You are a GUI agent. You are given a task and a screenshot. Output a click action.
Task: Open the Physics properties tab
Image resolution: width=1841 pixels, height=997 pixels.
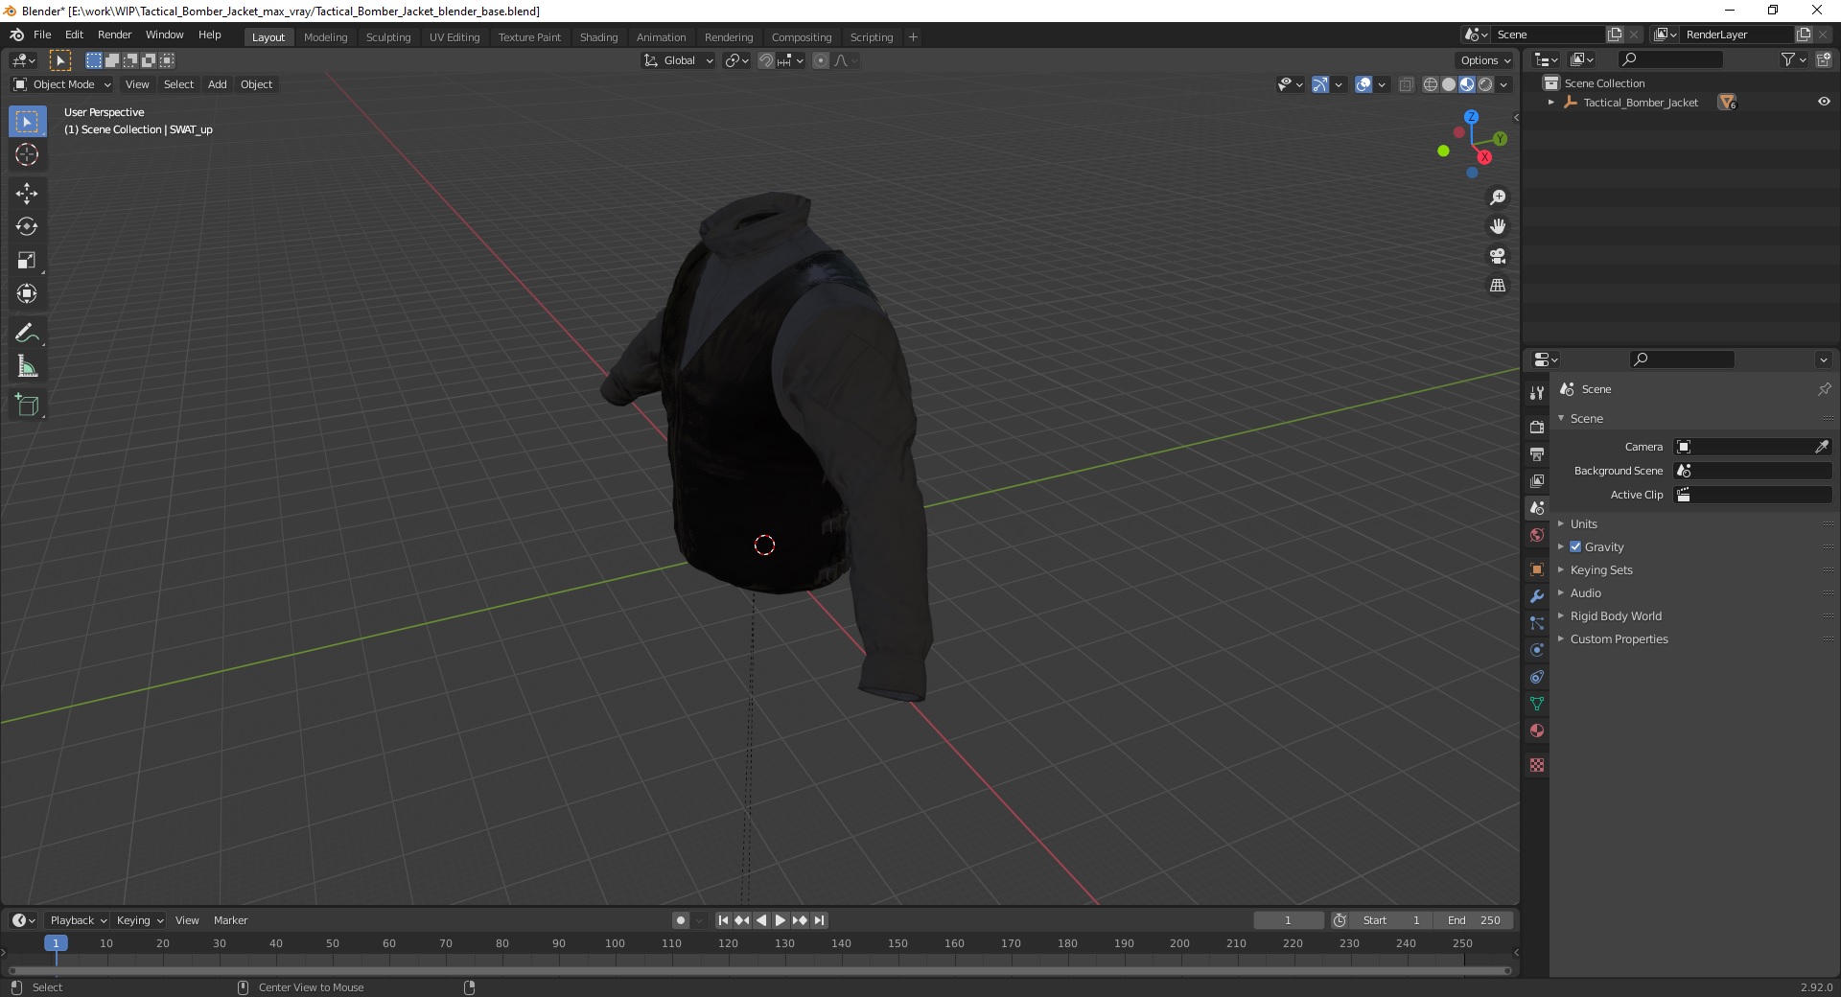pos(1537,650)
